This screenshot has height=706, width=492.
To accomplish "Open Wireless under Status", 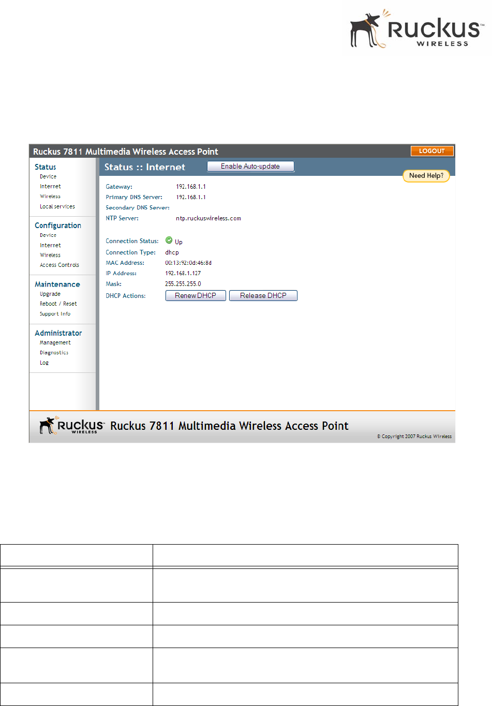I will [50, 197].
